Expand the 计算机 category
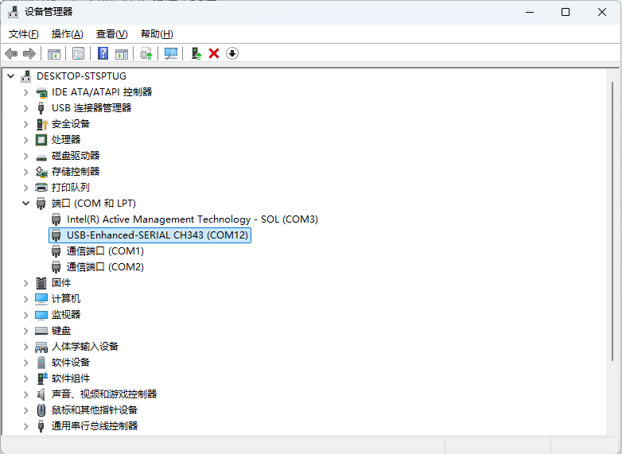The image size is (622, 454). tap(25, 299)
